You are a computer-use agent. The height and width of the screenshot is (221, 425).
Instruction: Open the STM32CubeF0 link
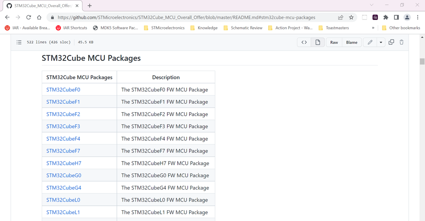(x=63, y=90)
